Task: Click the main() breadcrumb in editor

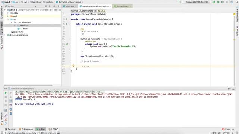Action: [101, 11]
